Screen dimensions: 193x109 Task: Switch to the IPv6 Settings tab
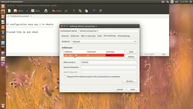coord(124,36)
